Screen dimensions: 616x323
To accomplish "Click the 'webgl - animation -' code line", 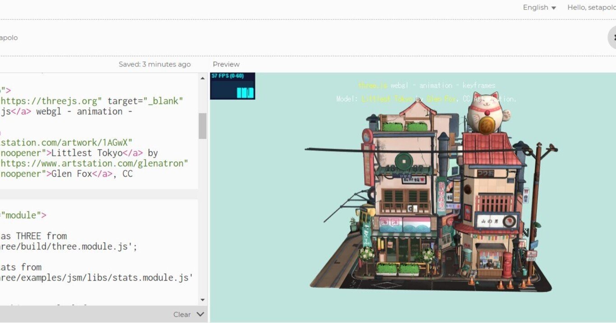I will coord(66,112).
